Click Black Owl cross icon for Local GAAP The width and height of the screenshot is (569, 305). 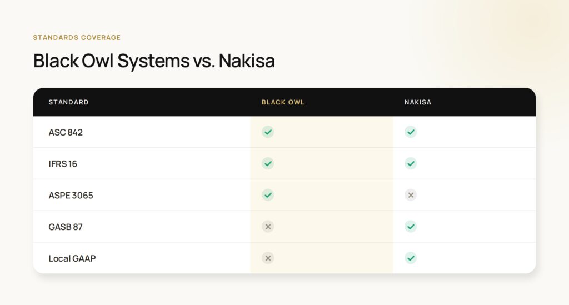point(268,258)
